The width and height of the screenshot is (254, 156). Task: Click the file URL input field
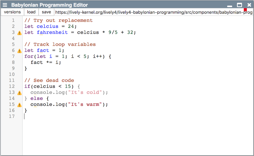152,12
